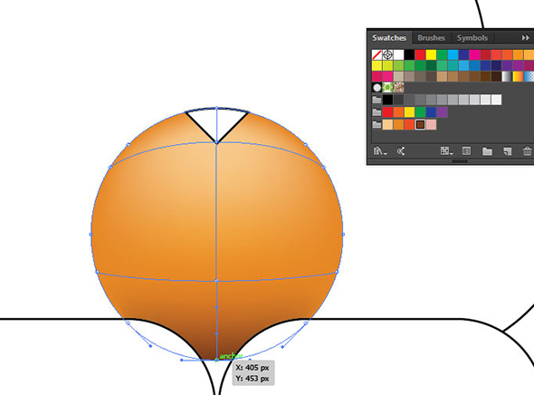The height and width of the screenshot is (395, 534).
Task: Switch to the Brushes tab
Action: coord(431,38)
